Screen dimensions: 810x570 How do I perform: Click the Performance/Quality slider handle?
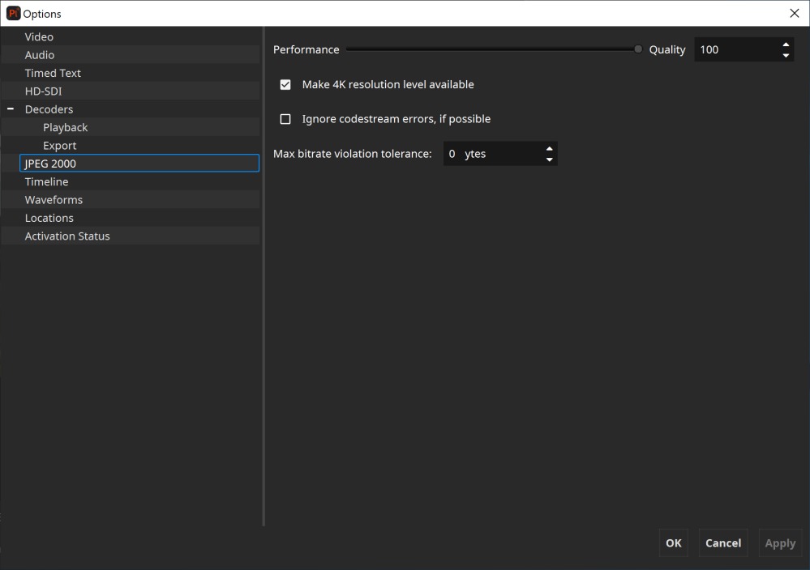[638, 49]
